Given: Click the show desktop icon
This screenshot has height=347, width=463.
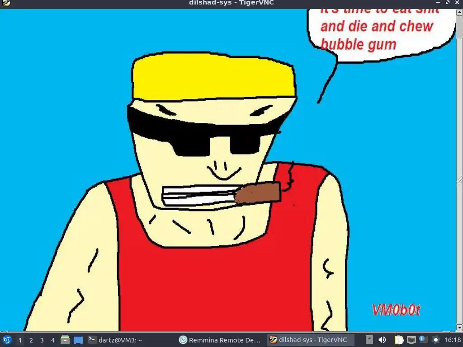Looking at the screenshot, I should point(78,340).
